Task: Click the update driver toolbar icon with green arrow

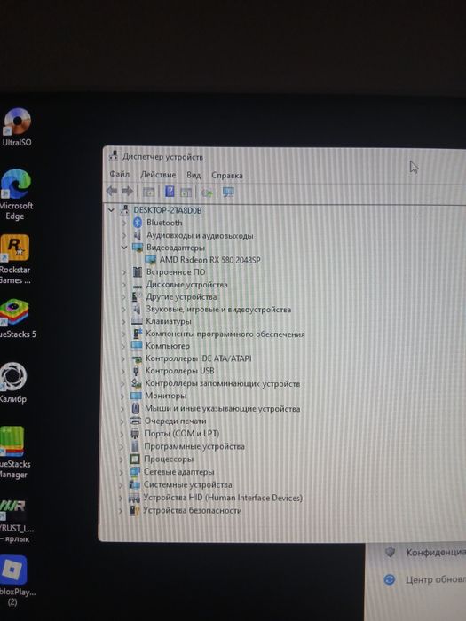Action: [x=207, y=193]
